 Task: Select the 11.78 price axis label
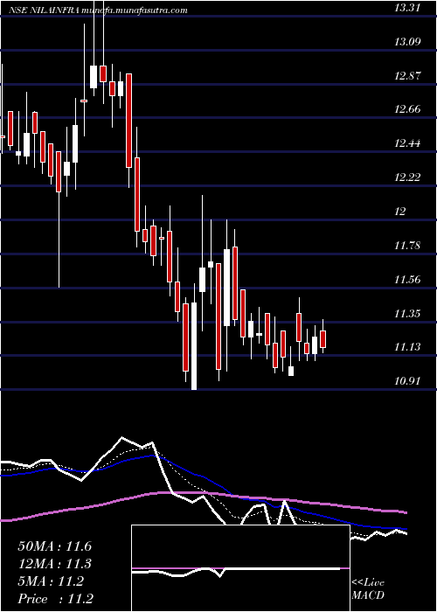[407, 246]
